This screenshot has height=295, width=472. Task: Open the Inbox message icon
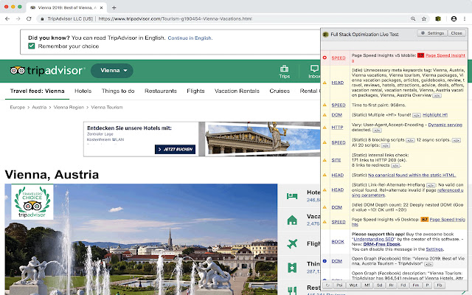(315, 69)
